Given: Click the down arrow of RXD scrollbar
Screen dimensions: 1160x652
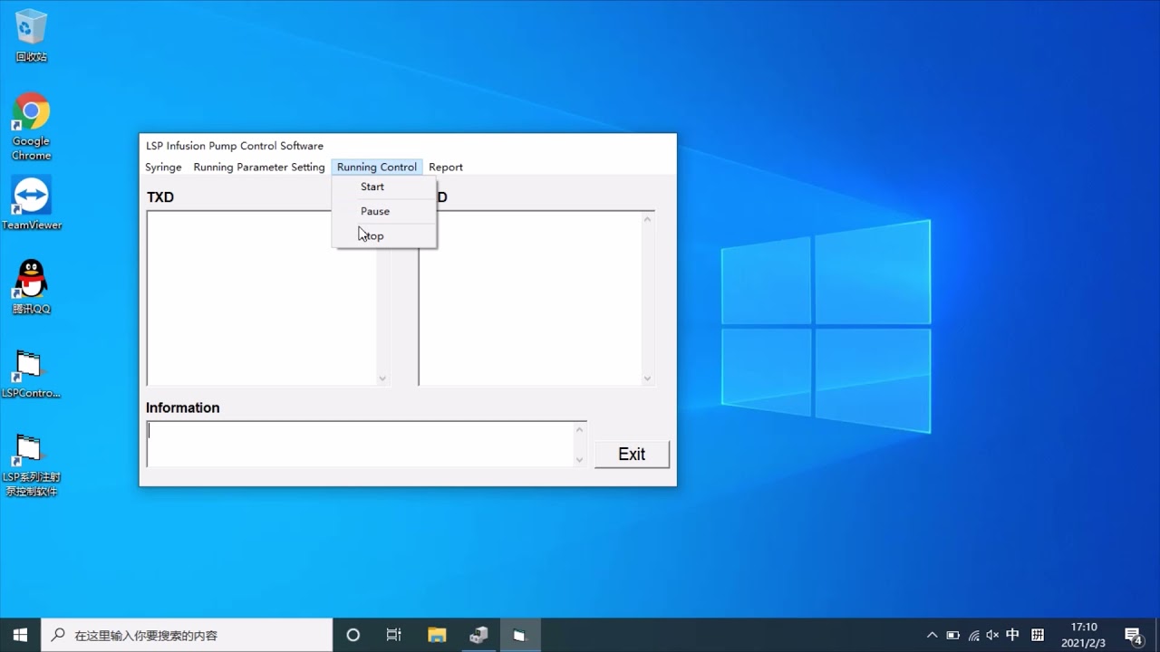Looking at the screenshot, I should point(647,379).
